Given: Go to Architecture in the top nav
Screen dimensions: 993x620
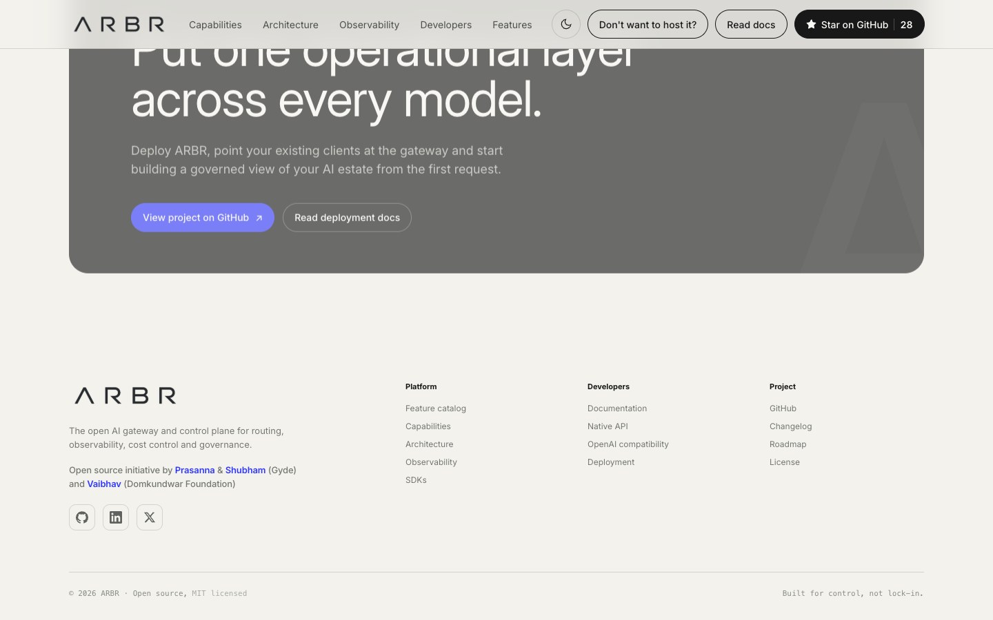Looking at the screenshot, I should pyautogui.click(x=290, y=25).
